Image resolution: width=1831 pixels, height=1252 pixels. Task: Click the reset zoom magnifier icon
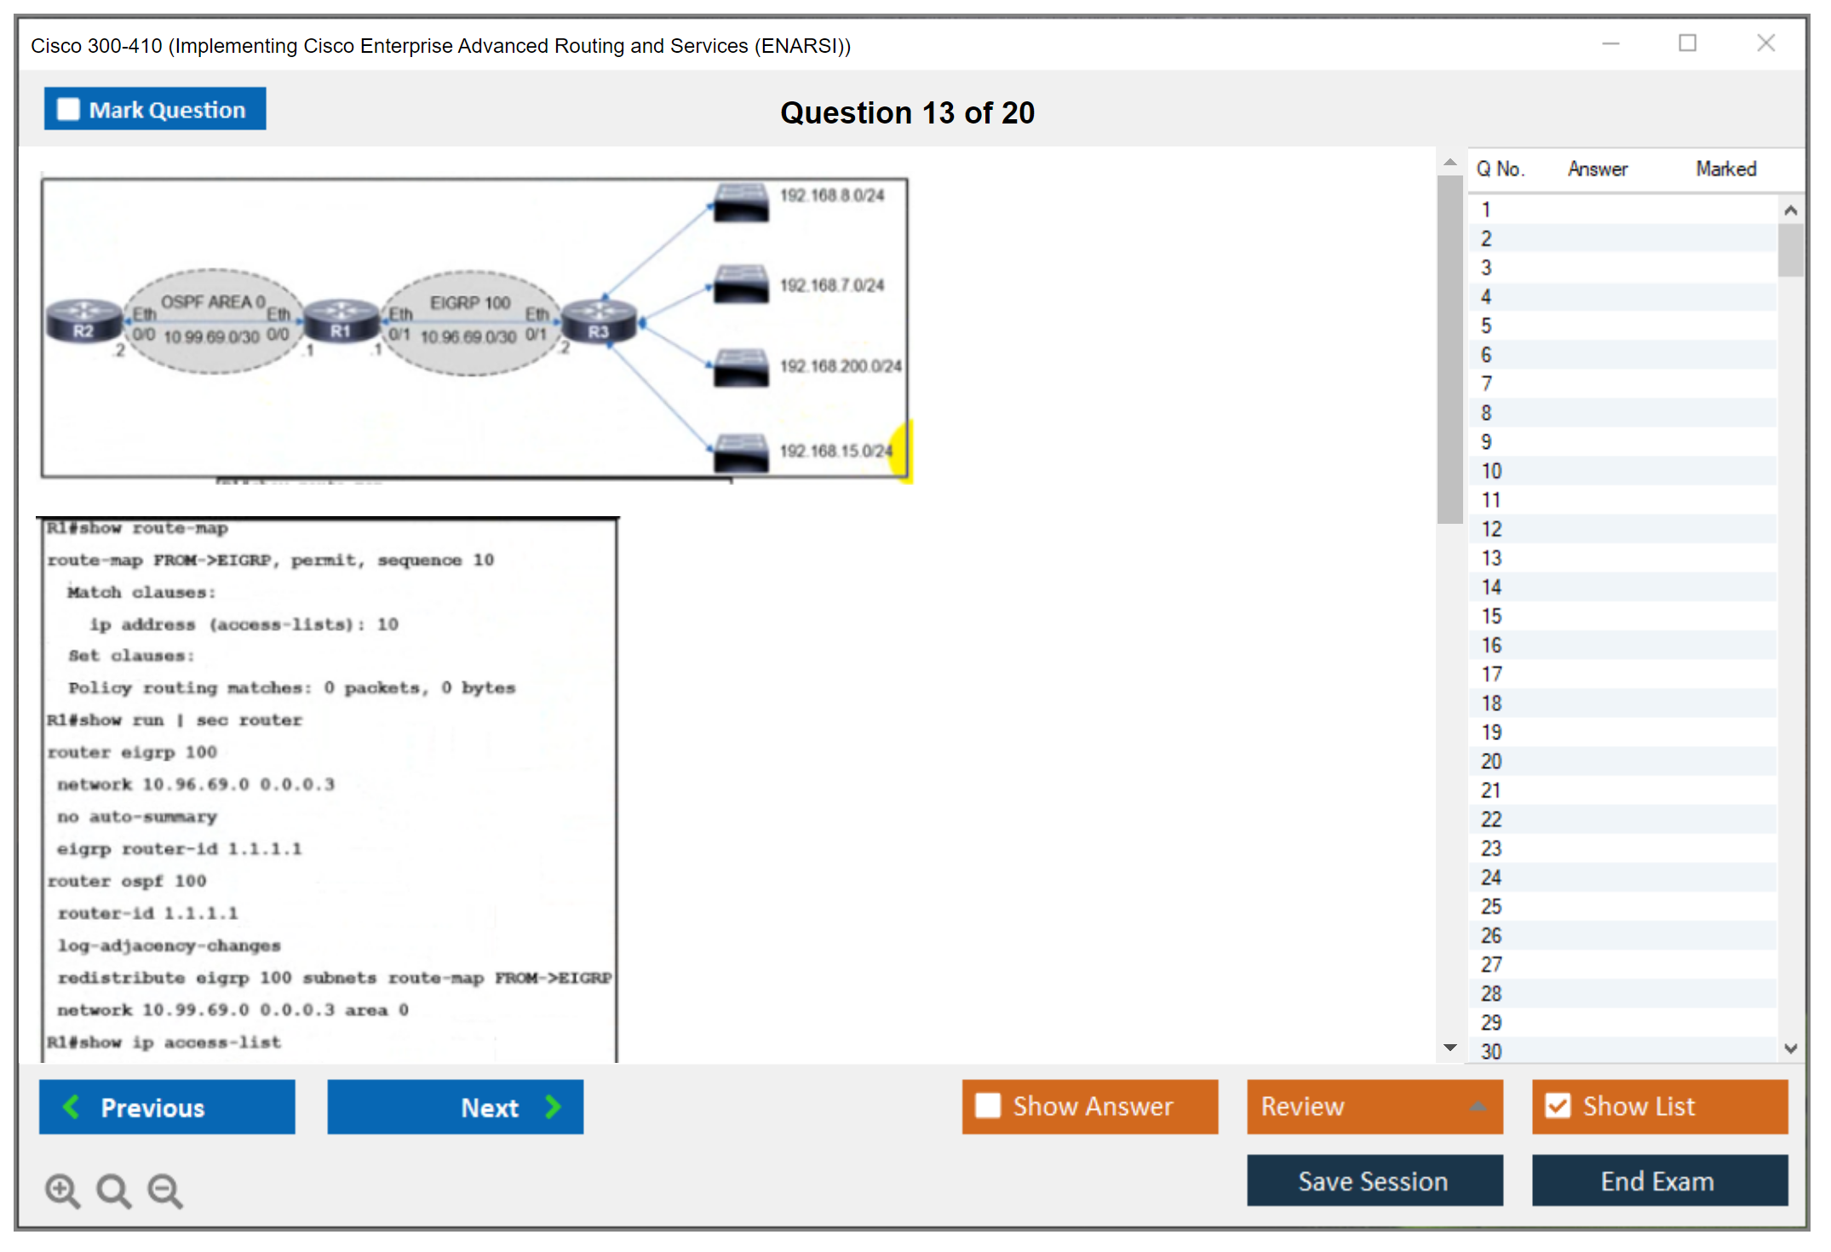pos(113,1190)
